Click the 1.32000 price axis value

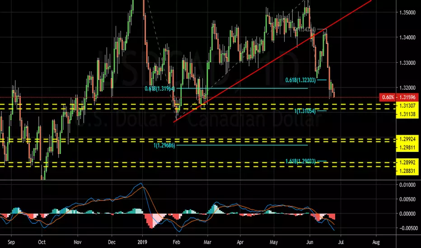(407, 87)
